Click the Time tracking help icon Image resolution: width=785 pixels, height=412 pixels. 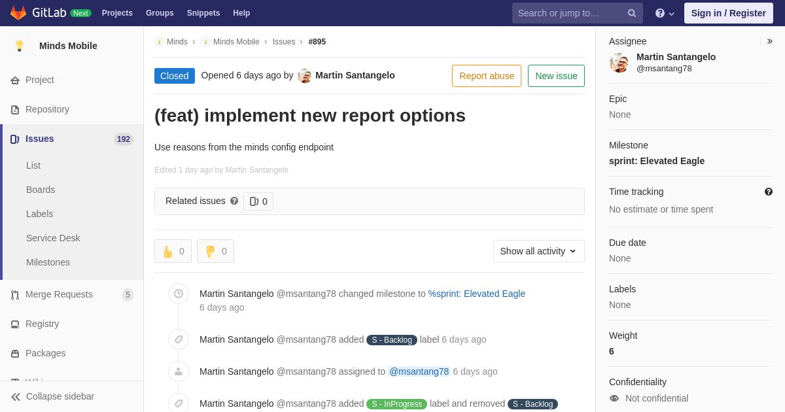pyautogui.click(x=769, y=192)
